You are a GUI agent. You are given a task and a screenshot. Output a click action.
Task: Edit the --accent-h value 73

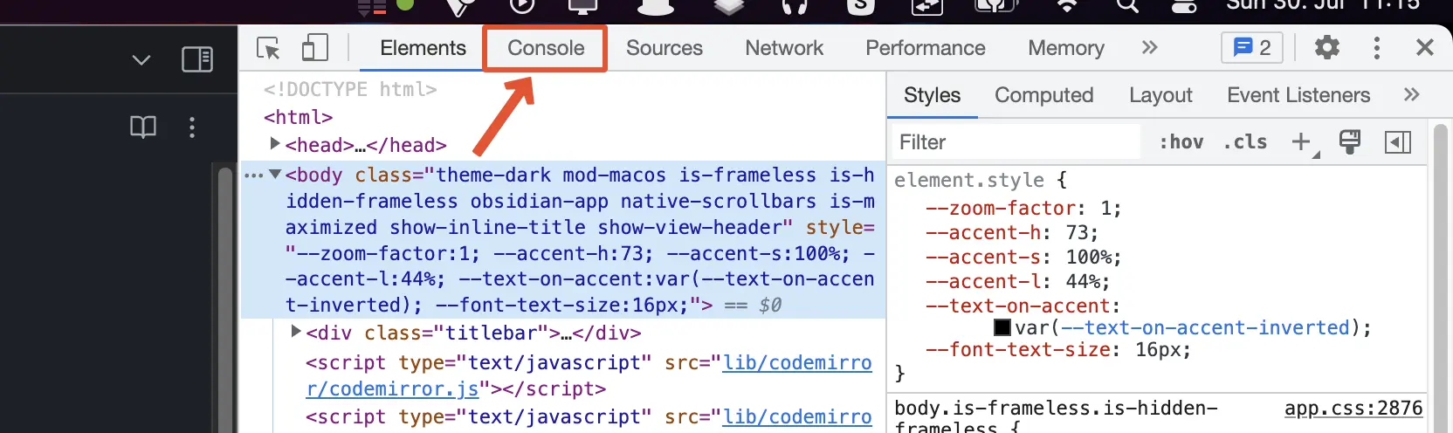1077,232
